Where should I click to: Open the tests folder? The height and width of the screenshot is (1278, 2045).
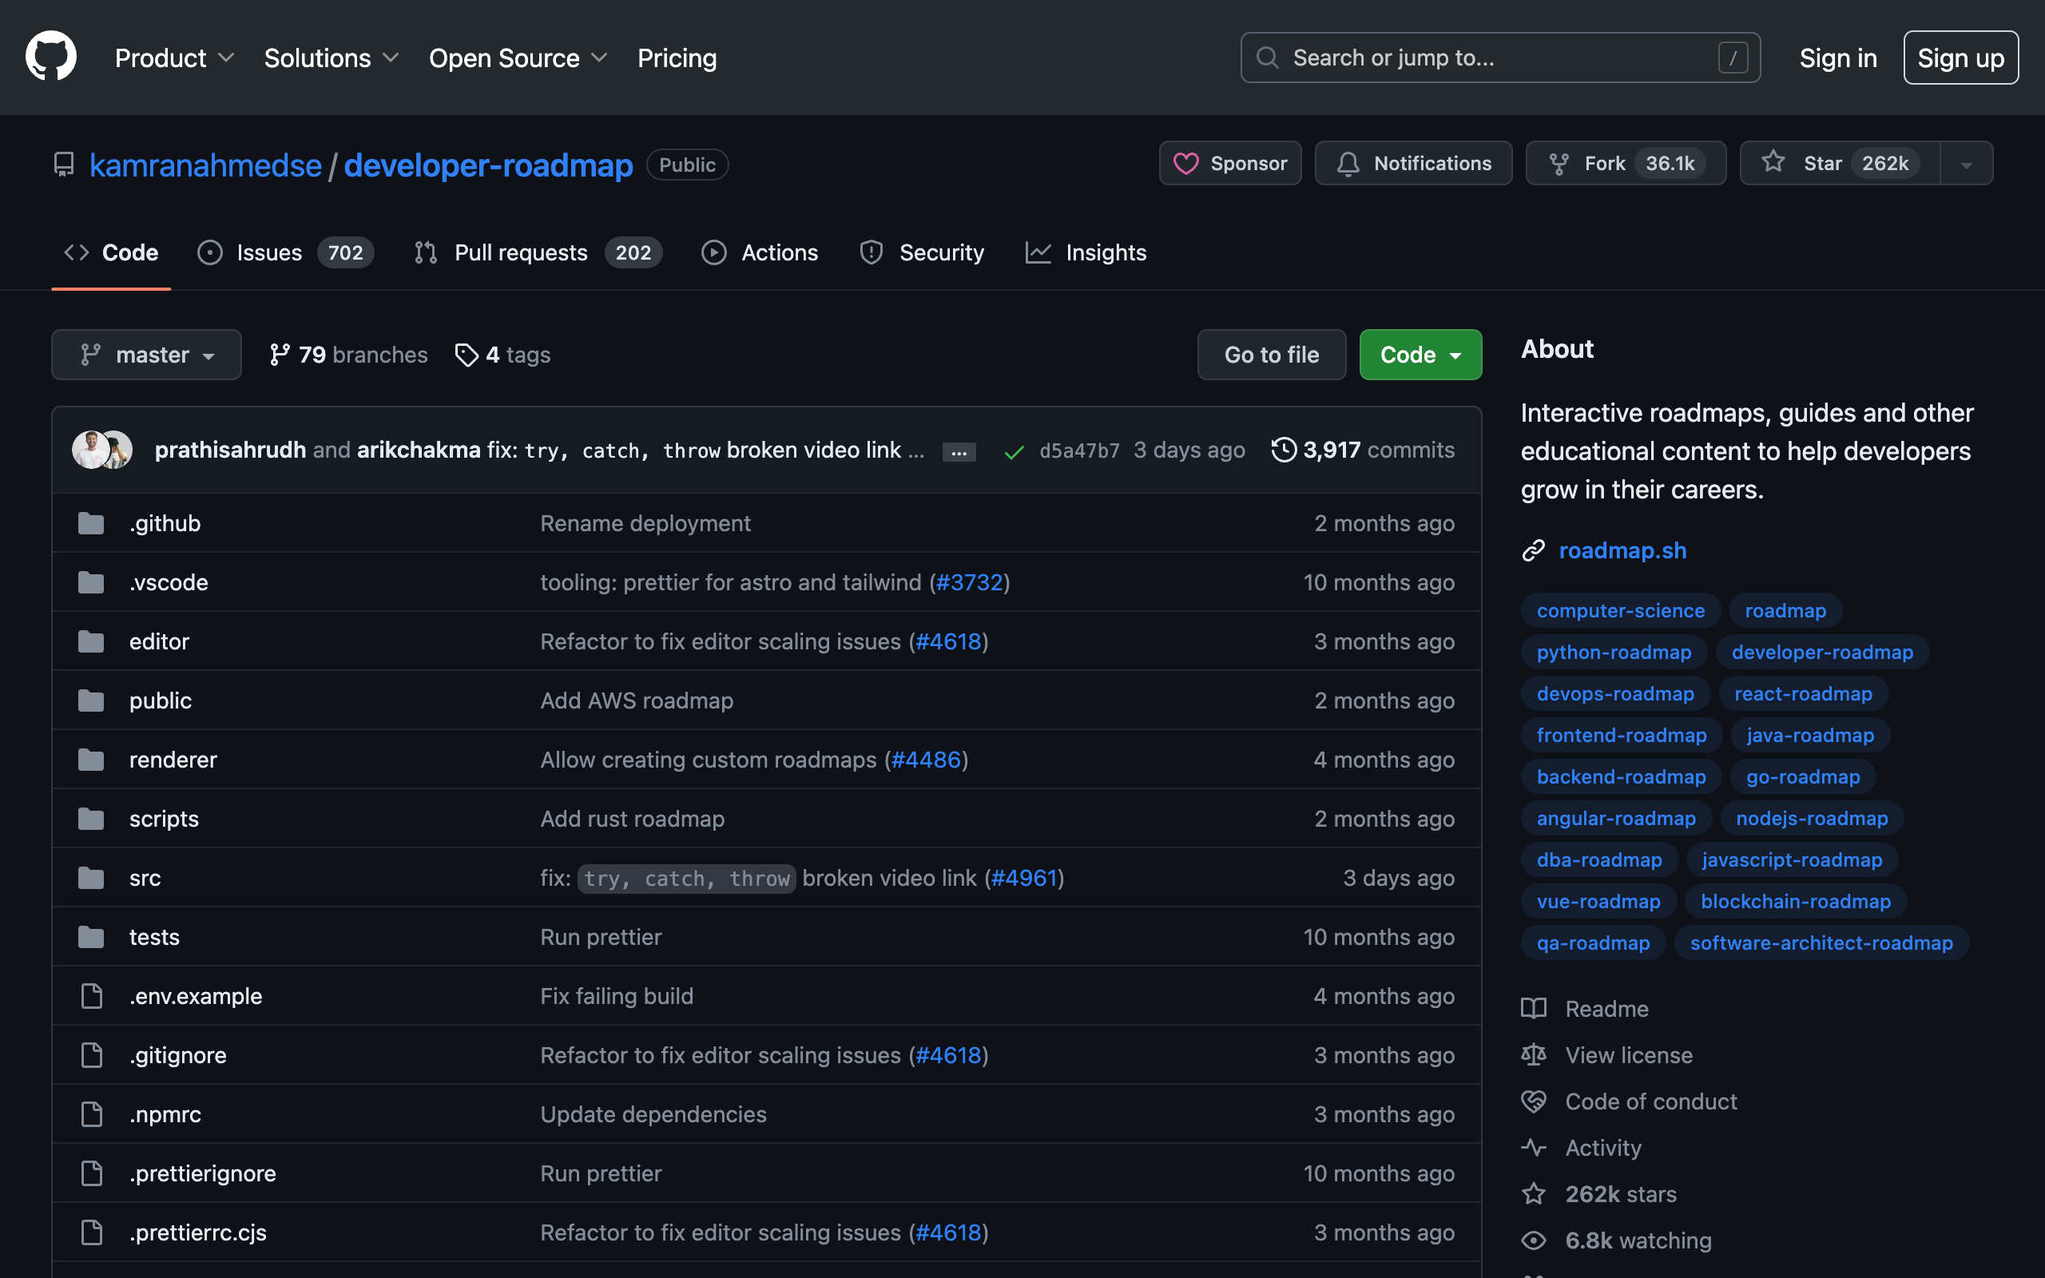click(155, 938)
